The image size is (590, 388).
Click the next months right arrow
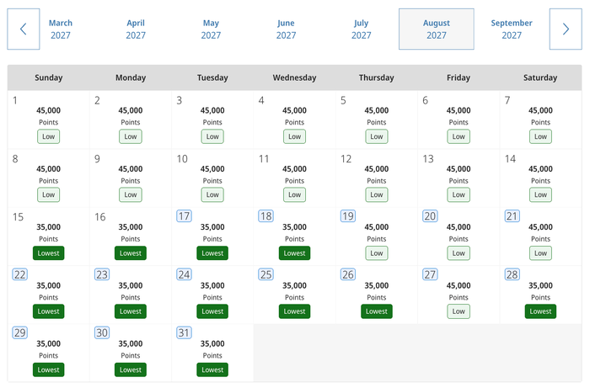566,29
